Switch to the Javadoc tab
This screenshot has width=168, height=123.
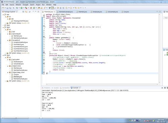tap(55, 88)
